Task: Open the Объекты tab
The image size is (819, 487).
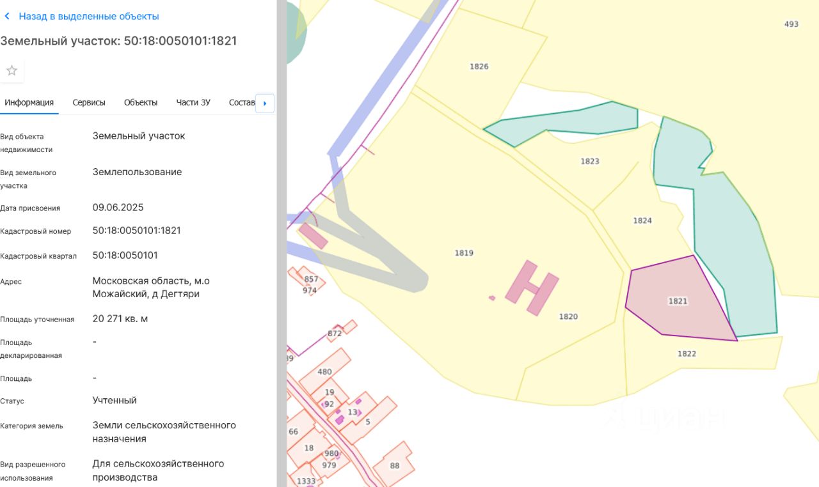Action: 141,103
